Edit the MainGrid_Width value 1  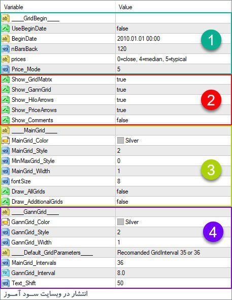119,171
